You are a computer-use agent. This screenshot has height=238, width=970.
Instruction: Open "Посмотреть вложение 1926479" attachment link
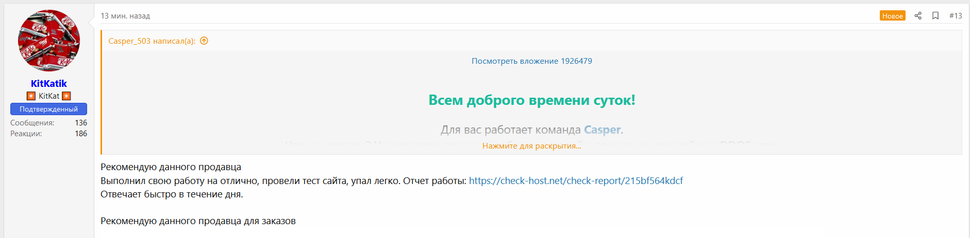[x=531, y=61]
